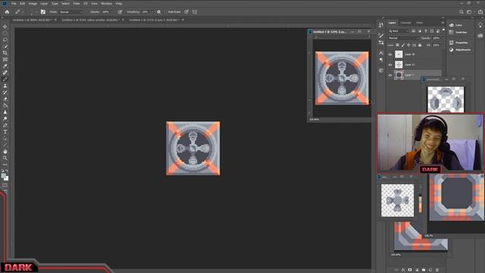Open the Filter menu
This screenshot has width=485, height=273.
pos(76,3)
